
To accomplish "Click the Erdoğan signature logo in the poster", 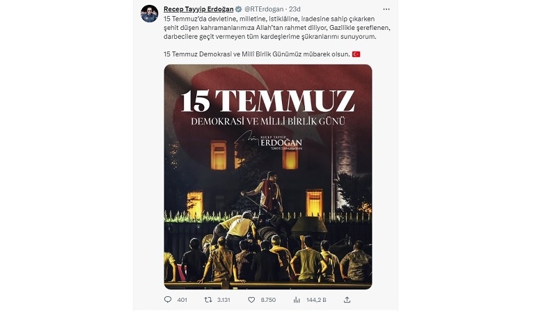I will coord(269,141).
